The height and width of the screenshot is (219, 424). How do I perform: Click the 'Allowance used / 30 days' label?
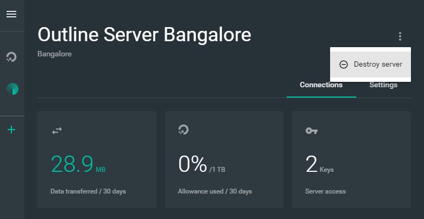215,191
